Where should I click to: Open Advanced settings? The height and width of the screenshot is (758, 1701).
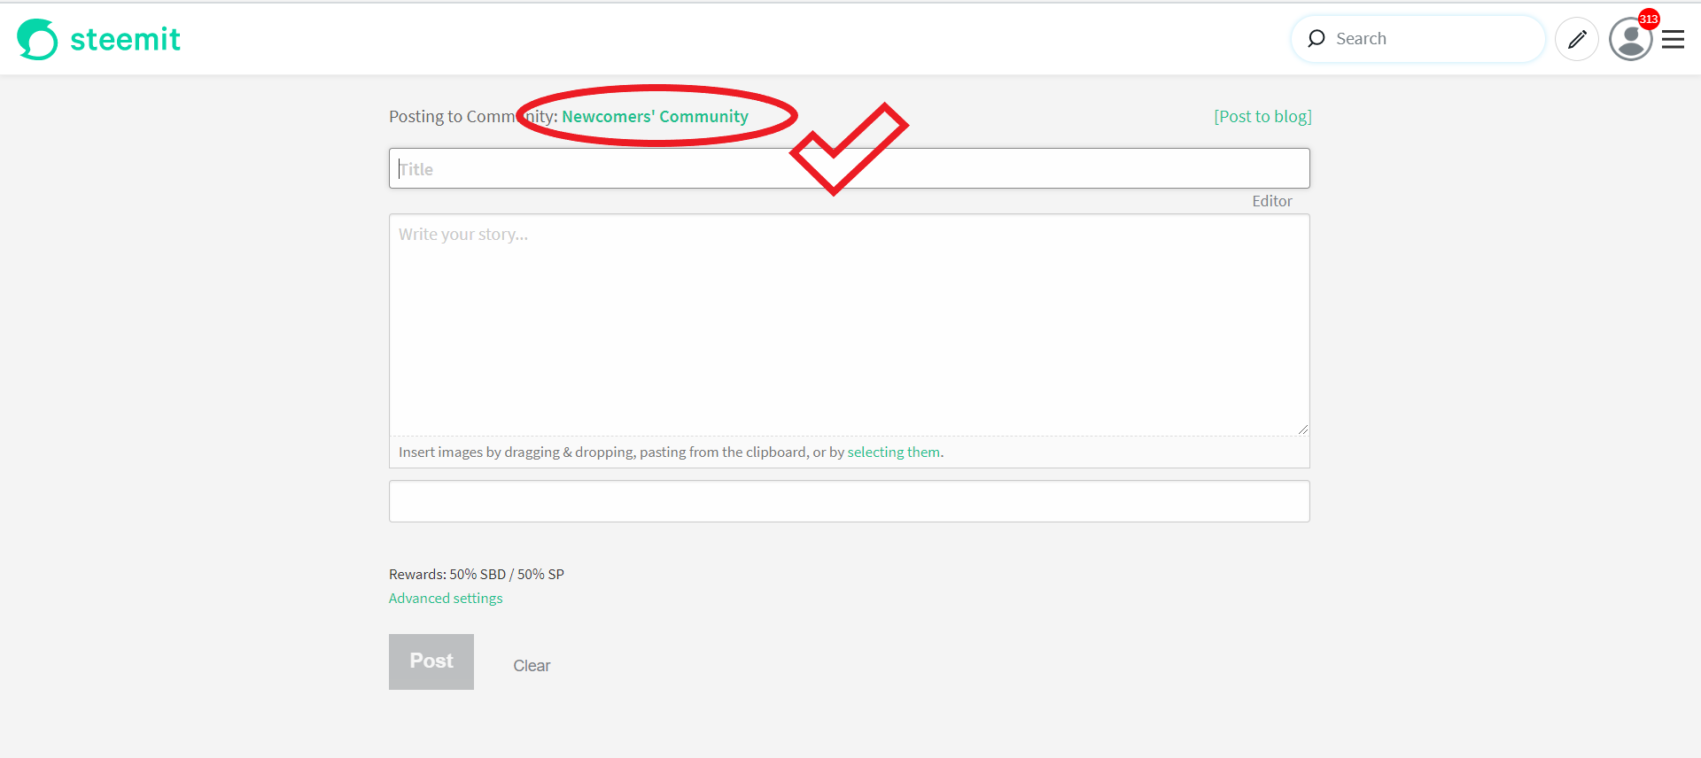(x=446, y=598)
